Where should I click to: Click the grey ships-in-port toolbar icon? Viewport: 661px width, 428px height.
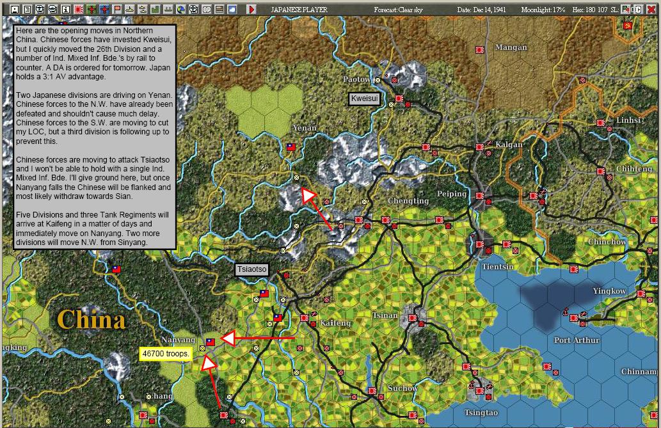[x=168, y=9]
